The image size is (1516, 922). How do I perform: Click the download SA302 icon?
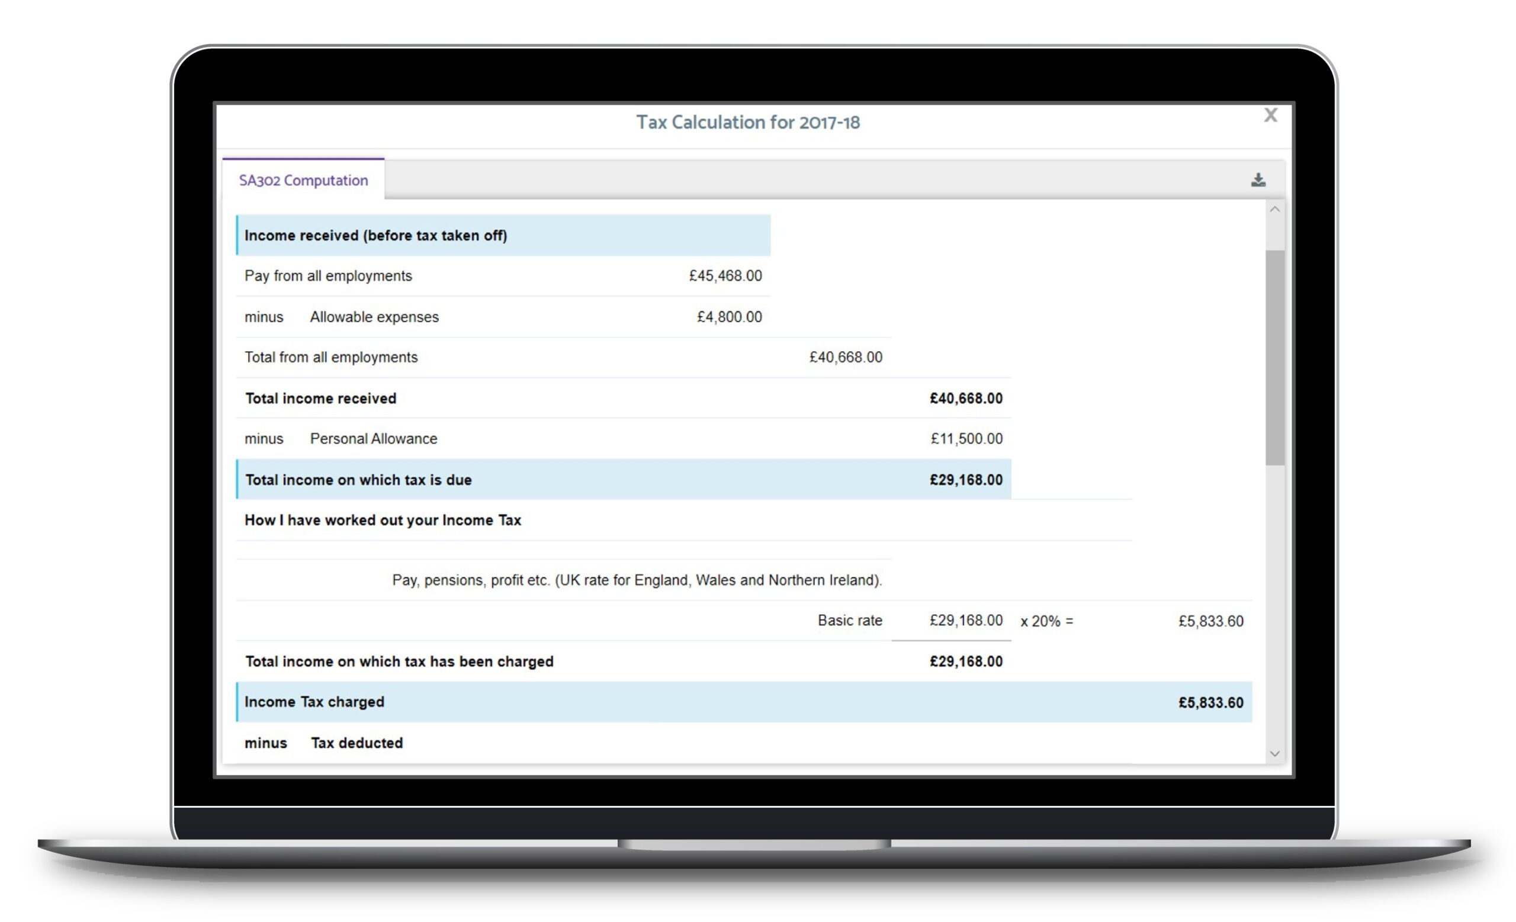pos(1258,180)
